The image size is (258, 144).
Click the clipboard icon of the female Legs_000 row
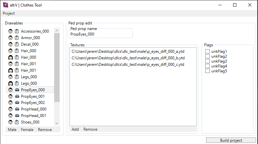click(x=17, y=83)
